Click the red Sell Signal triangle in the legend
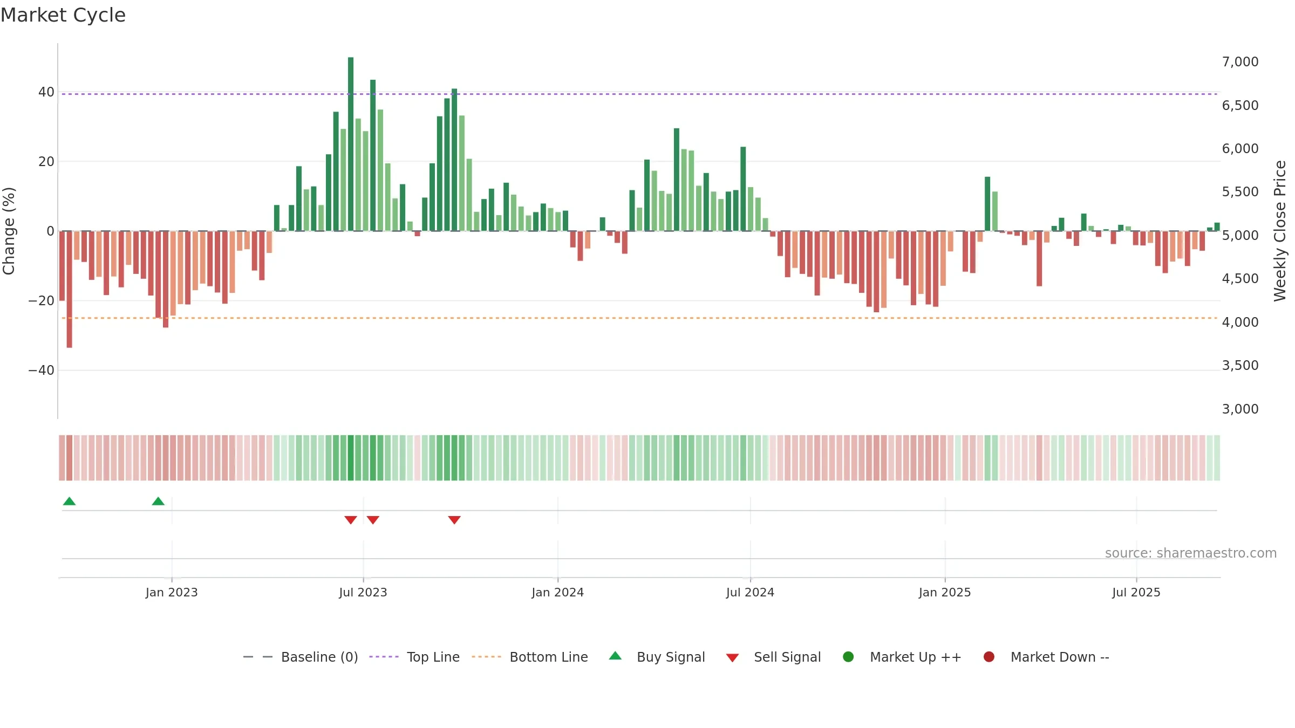Viewport: 1295px width, 728px height. [732, 658]
